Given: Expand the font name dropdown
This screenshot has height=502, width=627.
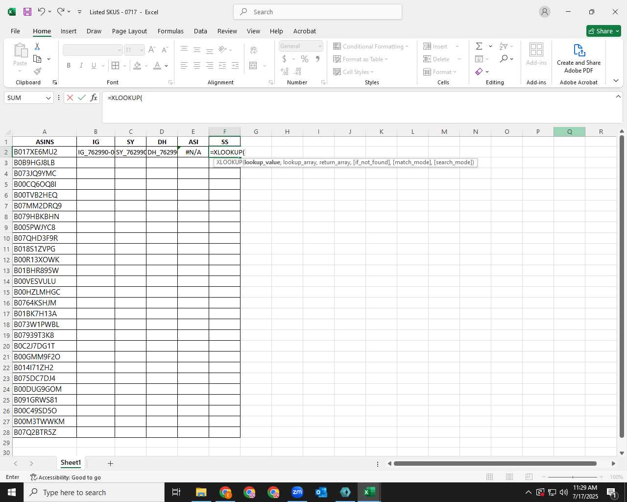Looking at the screenshot, I should (x=119, y=50).
